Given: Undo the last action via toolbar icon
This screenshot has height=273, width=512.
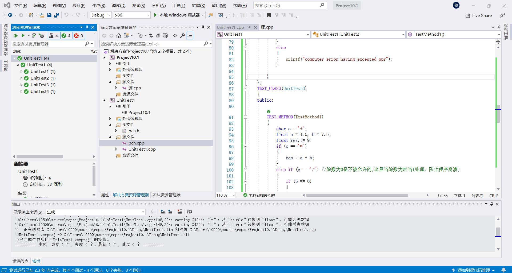Looking at the screenshot, I should [66, 15].
